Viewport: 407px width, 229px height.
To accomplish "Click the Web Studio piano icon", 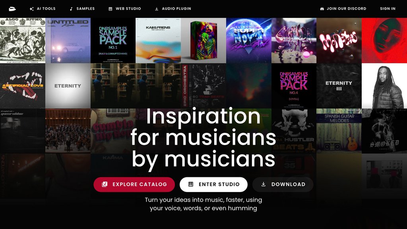I will (x=110, y=9).
